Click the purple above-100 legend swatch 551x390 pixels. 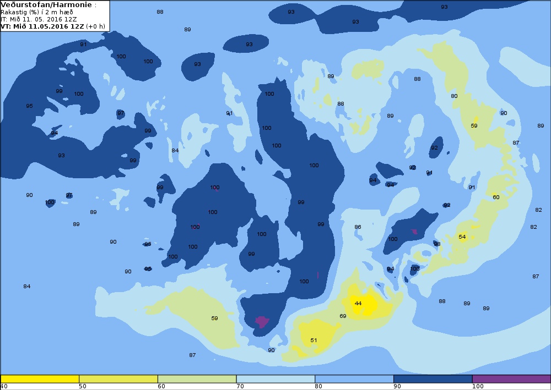tap(512, 379)
